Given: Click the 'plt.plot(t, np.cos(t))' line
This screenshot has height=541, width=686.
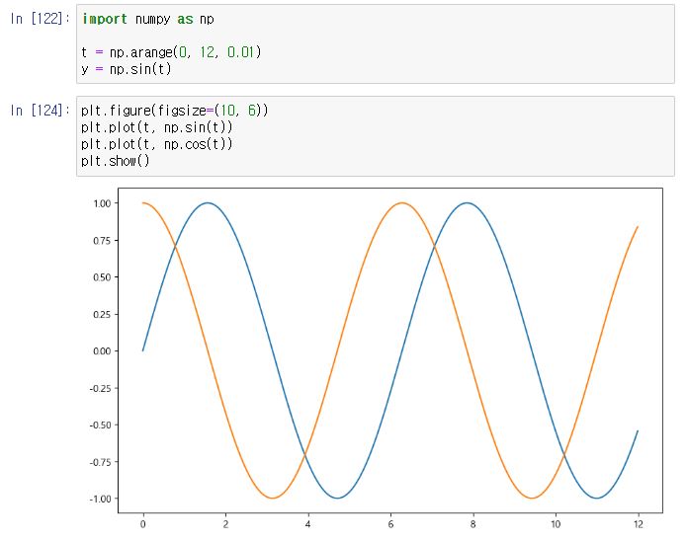Looking at the screenshot, I should (x=156, y=144).
